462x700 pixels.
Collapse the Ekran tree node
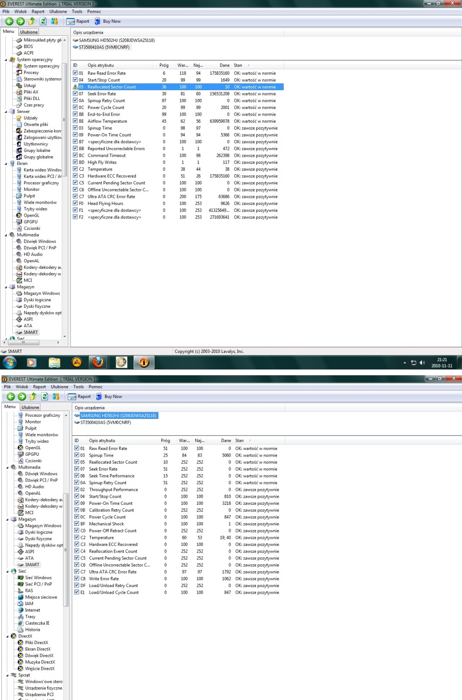click(x=6, y=164)
